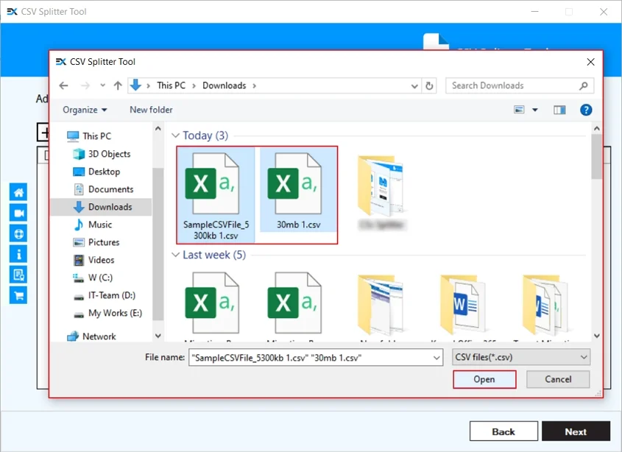Select the Home icon in the sidebar
This screenshot has width=622, height=452.
[18, 191]
